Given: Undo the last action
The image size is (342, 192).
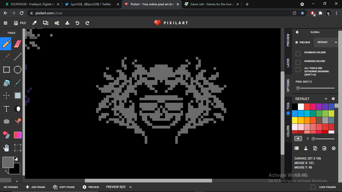Looking at the screenshot, I should [x=77, y=23].
